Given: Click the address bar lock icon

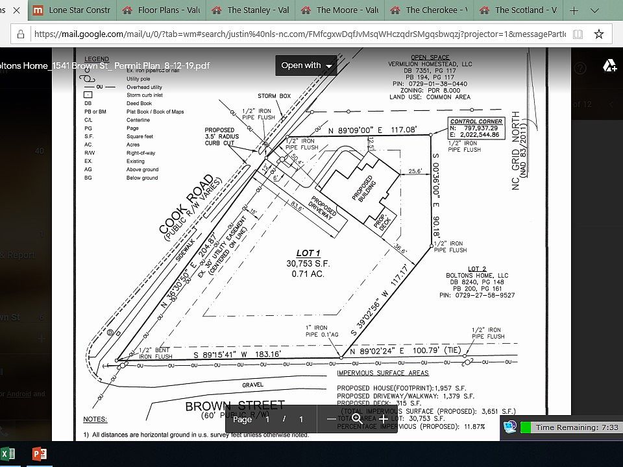Looking at the screenshot, I should click(x=21, y=34).
